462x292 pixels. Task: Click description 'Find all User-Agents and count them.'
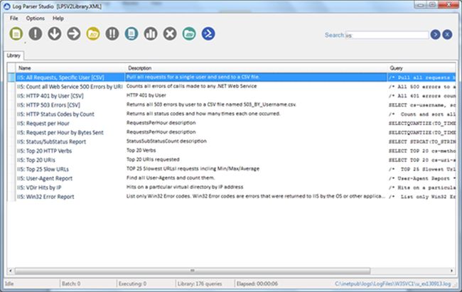tap(171, 178)
